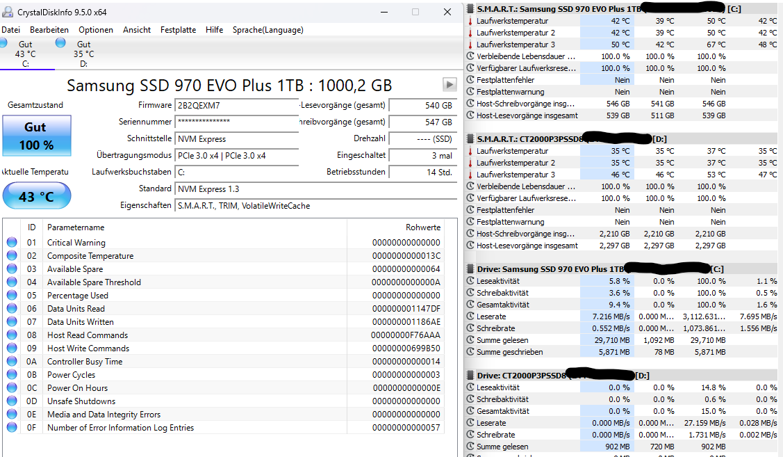Click Gesamtaktivität value 9.4 % for Samsung drive
Viewport: 783px width, 457px height.
coord(619,305)
